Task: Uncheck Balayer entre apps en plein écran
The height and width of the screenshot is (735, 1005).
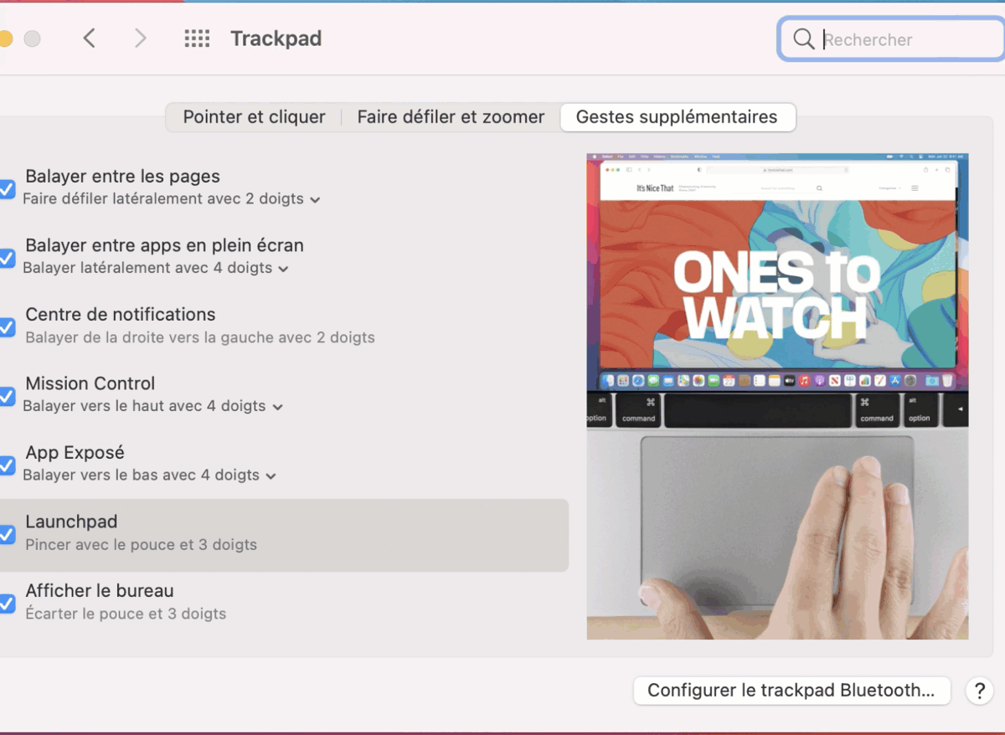Action: pos(6,258)
